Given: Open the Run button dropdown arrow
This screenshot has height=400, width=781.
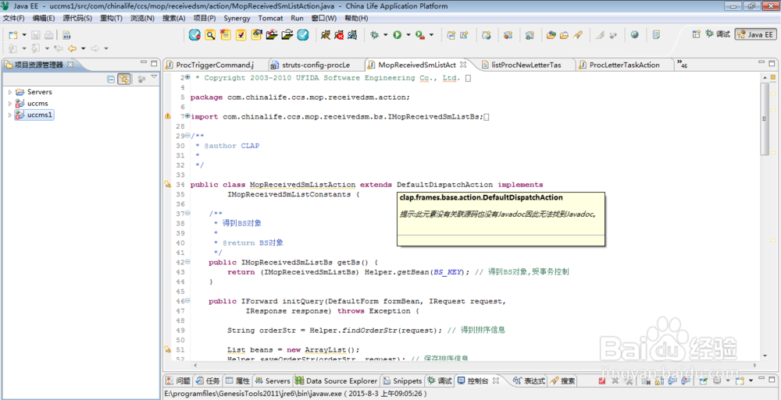Looking at the screenshot, I should click(x=408, y=35).
